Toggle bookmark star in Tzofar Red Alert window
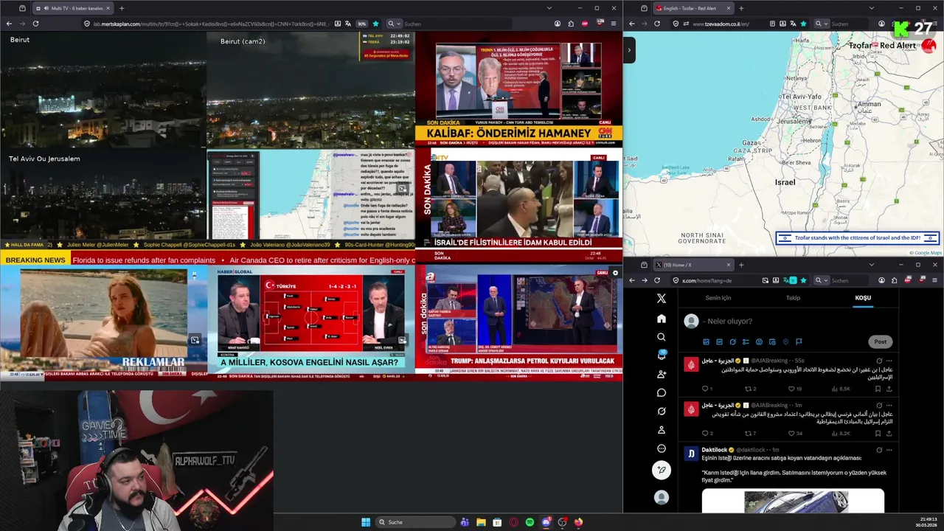Viewport: 944px width, 531px height. pyautogui.click(x=803, y=24)
